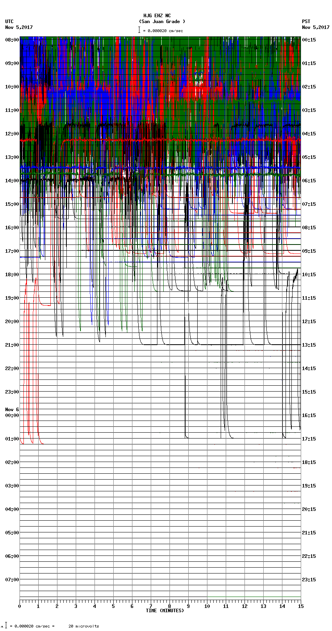This screenshot has height=631, width=332.
Task: Click the (San Juan Grade) subtitle
Action: click(162, 22)
